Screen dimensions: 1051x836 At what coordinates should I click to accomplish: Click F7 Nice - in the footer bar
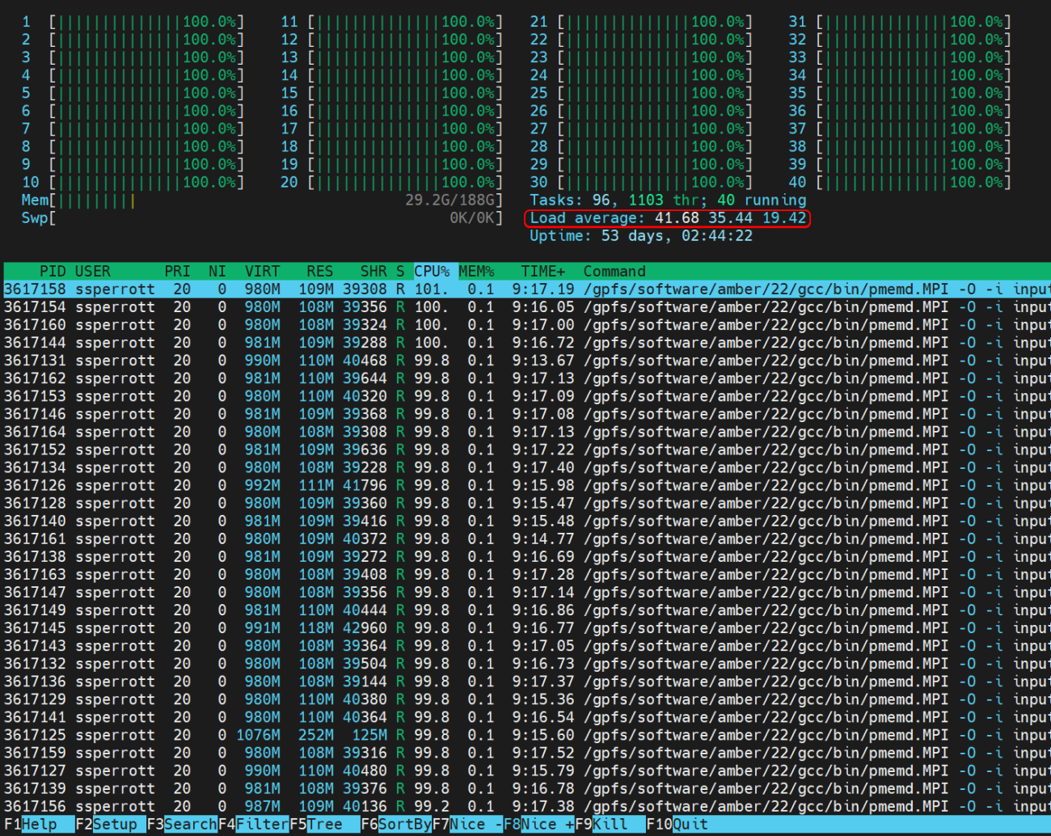point(467,825)
